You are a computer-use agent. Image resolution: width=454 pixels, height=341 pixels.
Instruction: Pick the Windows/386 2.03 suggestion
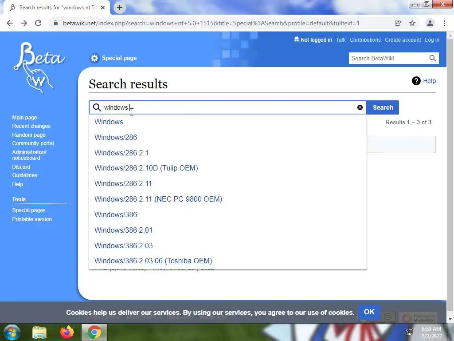[228, 246]
